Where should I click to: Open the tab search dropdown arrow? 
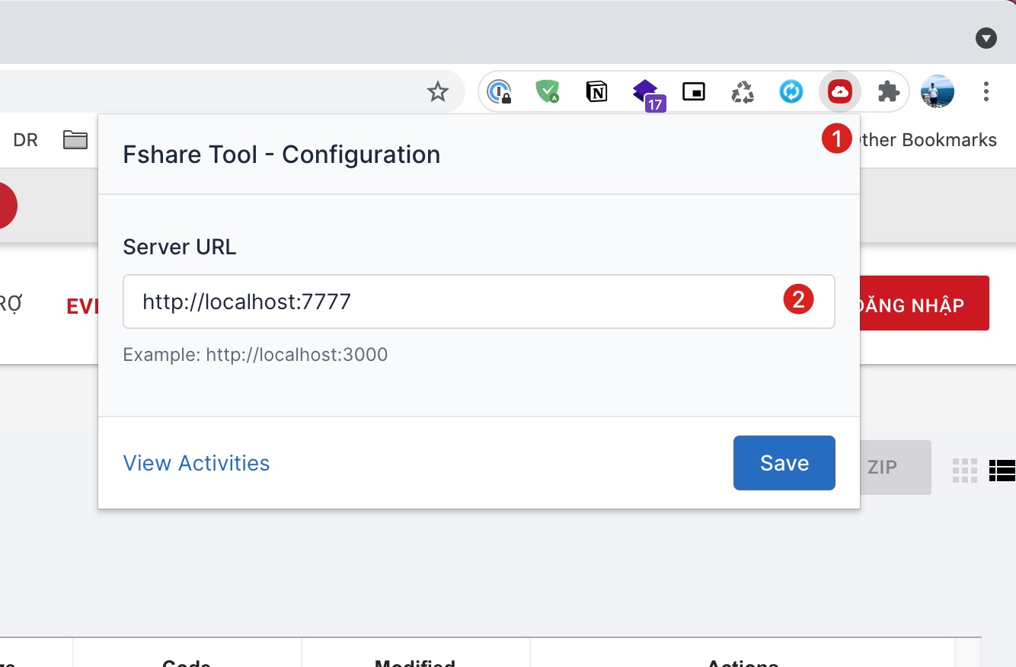click(986, 38)
